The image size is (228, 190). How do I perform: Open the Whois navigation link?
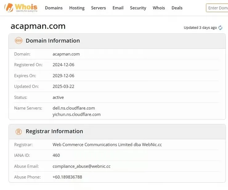point(159,8)
